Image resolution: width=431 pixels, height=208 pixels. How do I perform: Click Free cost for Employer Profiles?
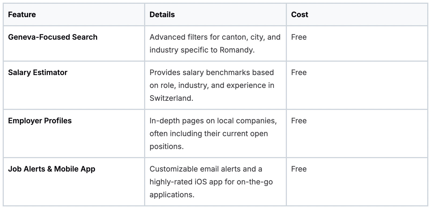pos(299,121)
